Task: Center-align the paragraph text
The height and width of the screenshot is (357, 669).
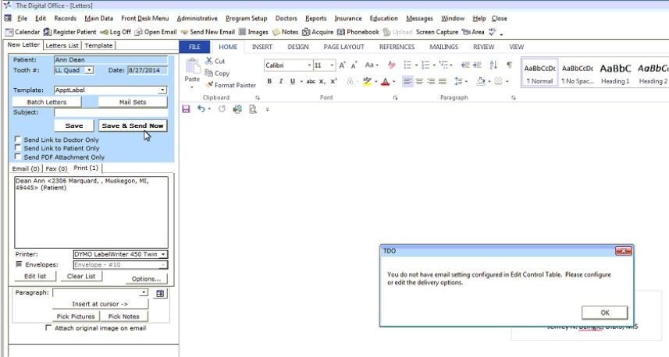Action: (x=419, y=81)
